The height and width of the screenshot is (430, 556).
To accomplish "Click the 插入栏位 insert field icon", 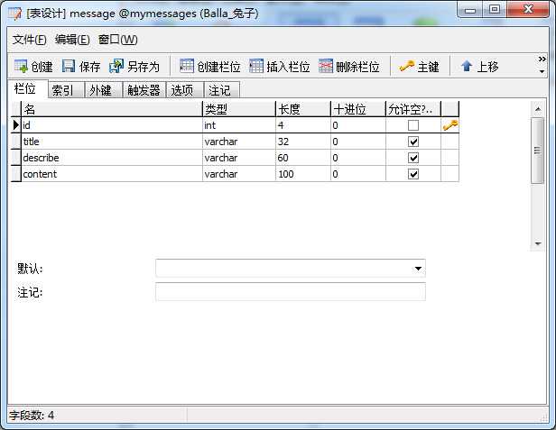I will pos(256,66).
